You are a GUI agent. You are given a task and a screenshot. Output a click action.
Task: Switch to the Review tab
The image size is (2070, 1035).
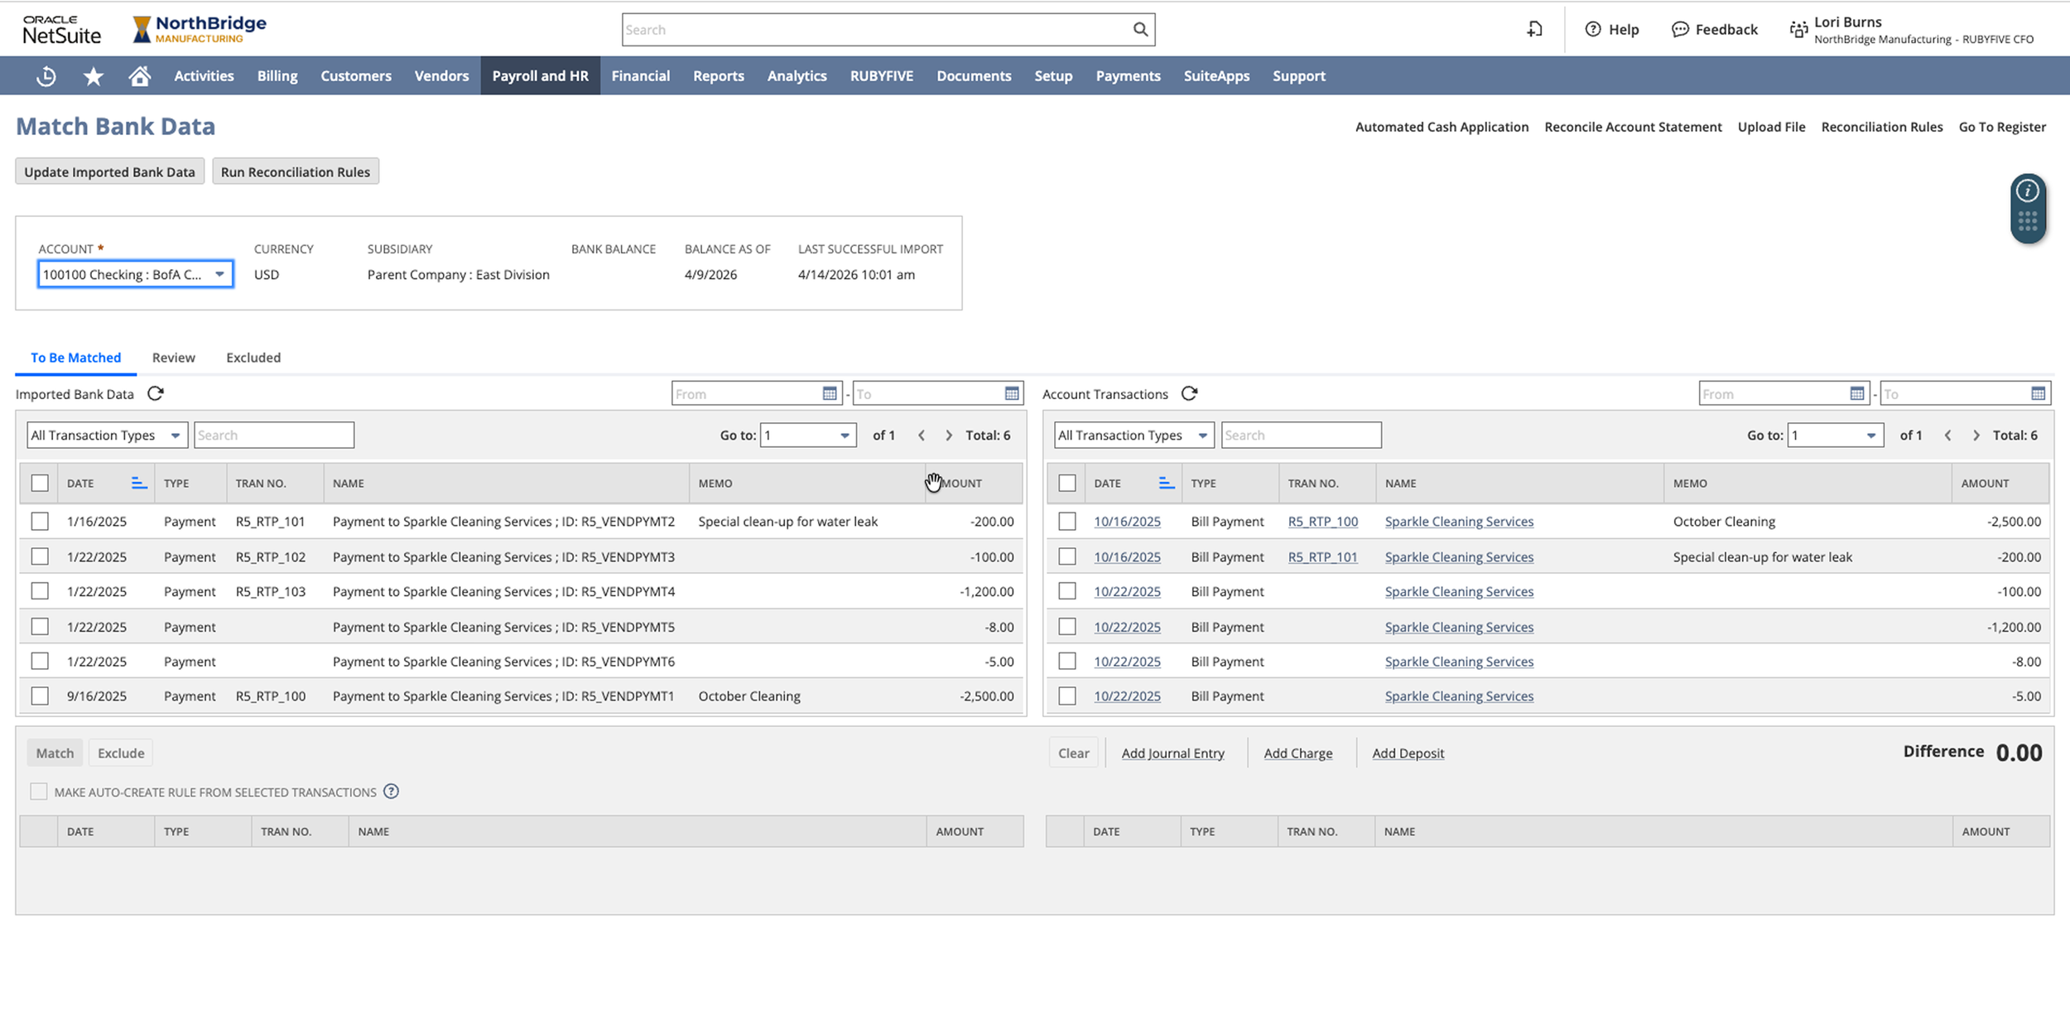(174, 358)
